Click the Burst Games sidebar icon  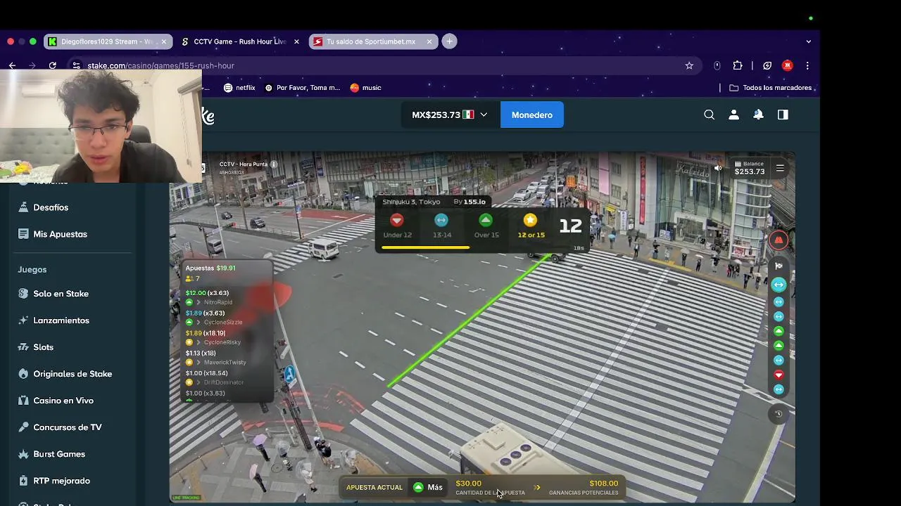pos(23,454)
